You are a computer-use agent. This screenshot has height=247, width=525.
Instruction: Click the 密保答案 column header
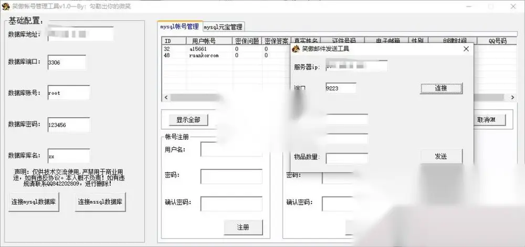[276, 41]
